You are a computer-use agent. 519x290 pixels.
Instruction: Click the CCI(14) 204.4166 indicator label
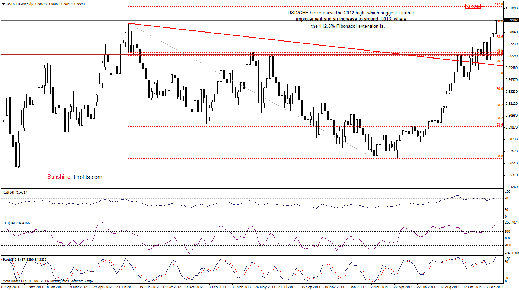[16, 223]
